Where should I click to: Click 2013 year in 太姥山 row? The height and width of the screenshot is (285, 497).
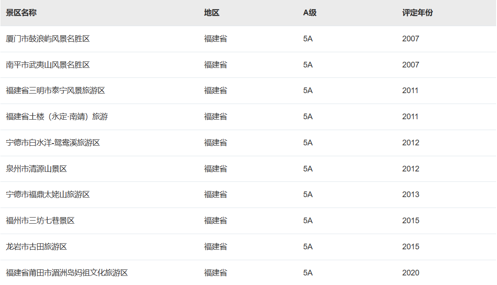(x=410, y=194)
